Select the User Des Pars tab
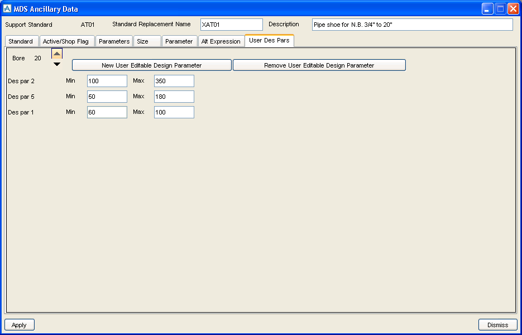Screen dimensions: 522x335 (x=269, y=40)
